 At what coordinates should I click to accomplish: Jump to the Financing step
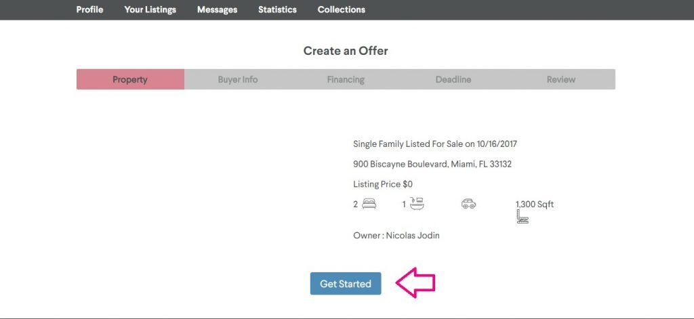pyautogui.click(x=346, y=79)
